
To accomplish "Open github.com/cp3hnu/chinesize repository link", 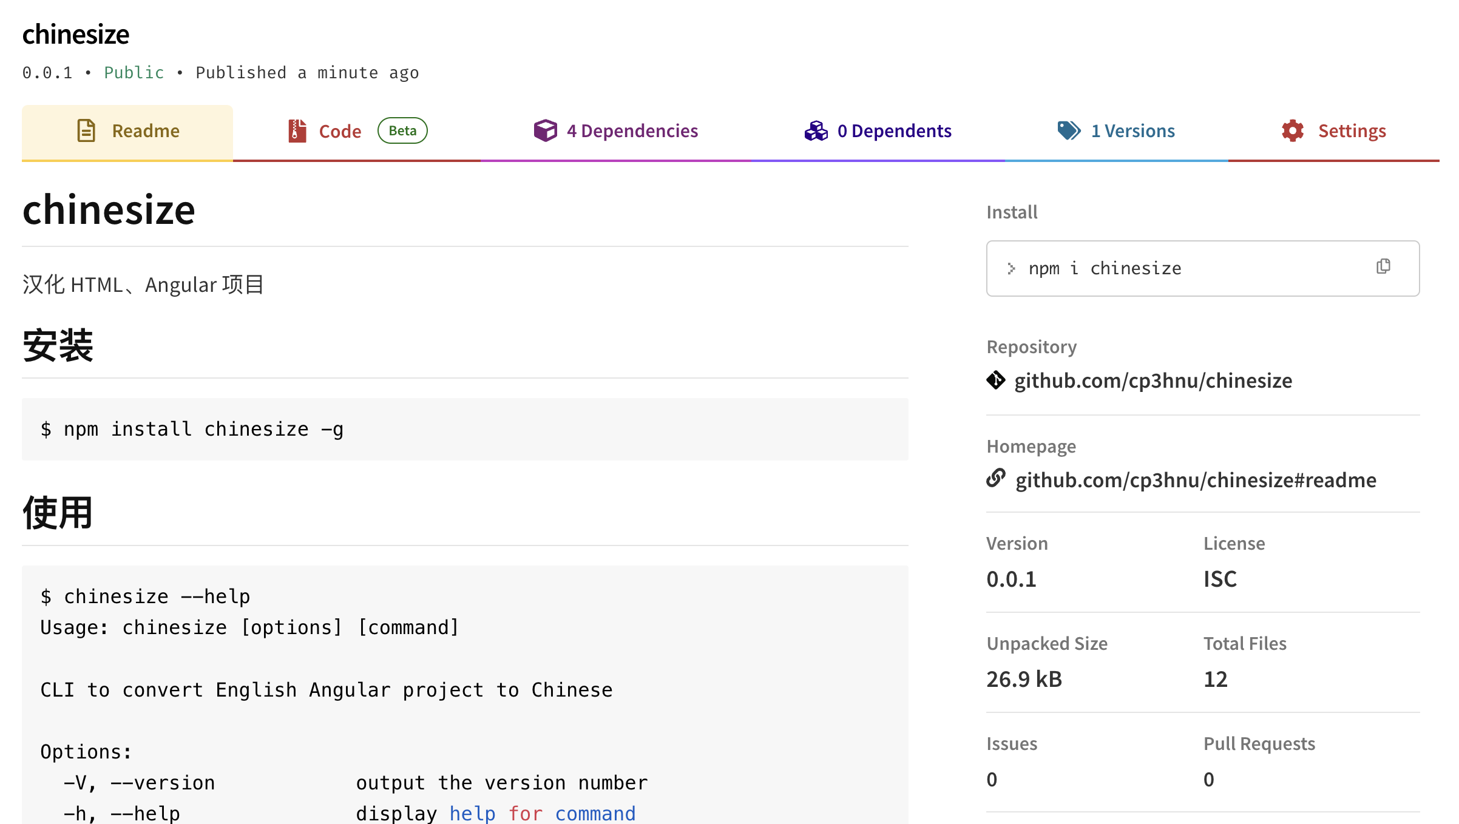I will point(1153,380).
